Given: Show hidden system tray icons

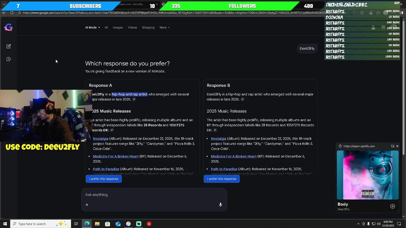Looking at the screenshot, I should 358,224.
